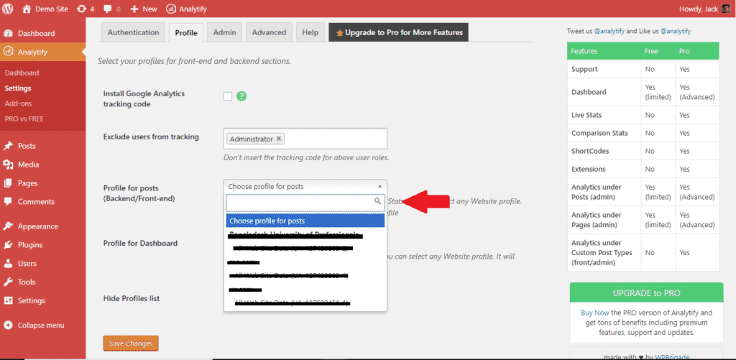Click the Support feature label

(x=584, y=69)
